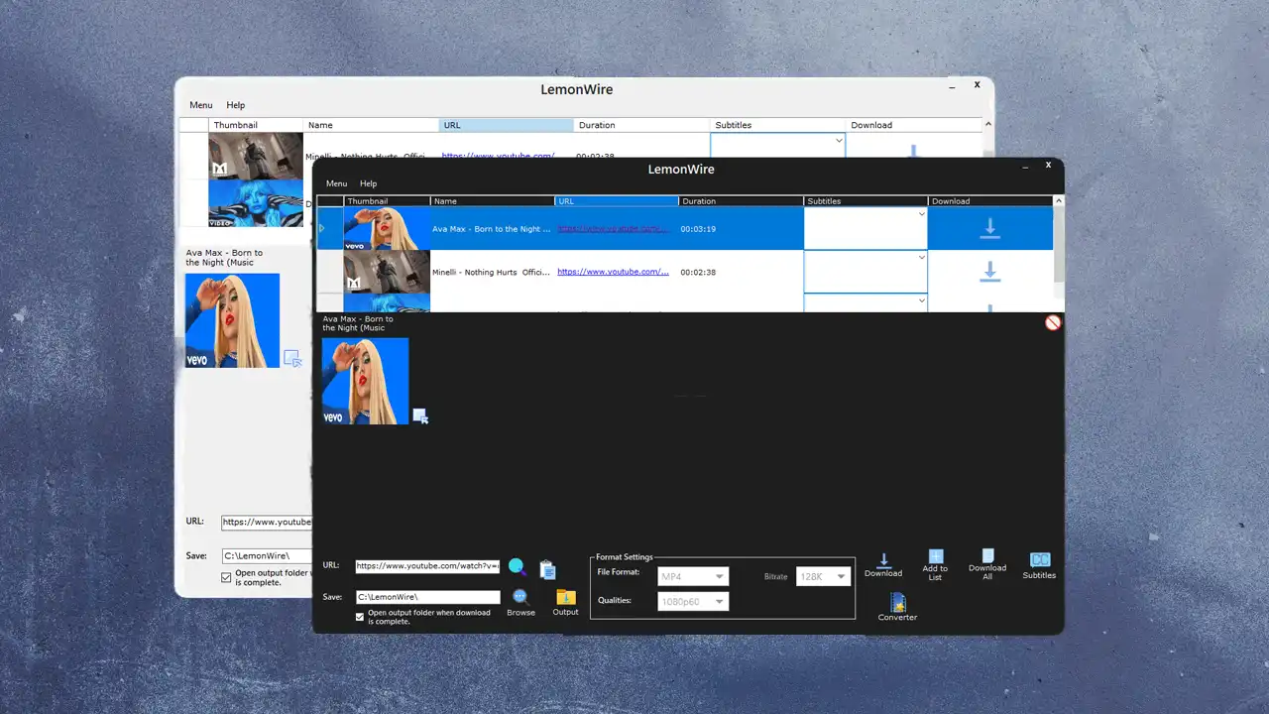Image resolution: width=1269 pixels, height=714 pixels.
Task: Click the Subtitles column header in light window
Action: point(778,125)
